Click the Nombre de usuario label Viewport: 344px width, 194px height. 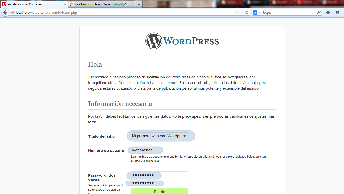point(106,151)
